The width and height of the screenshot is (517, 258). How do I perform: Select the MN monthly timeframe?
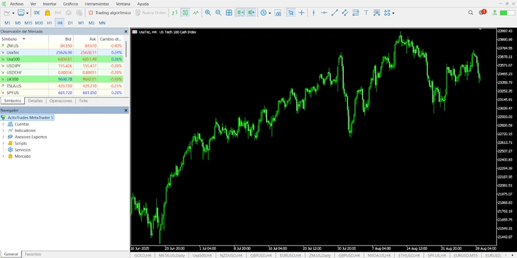[102, 23]
